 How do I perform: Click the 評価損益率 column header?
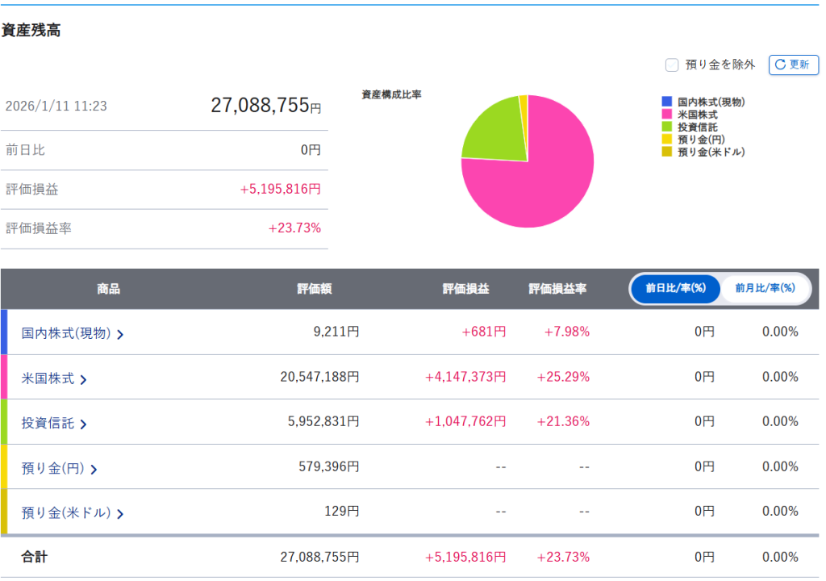click(x=557, y=289)
